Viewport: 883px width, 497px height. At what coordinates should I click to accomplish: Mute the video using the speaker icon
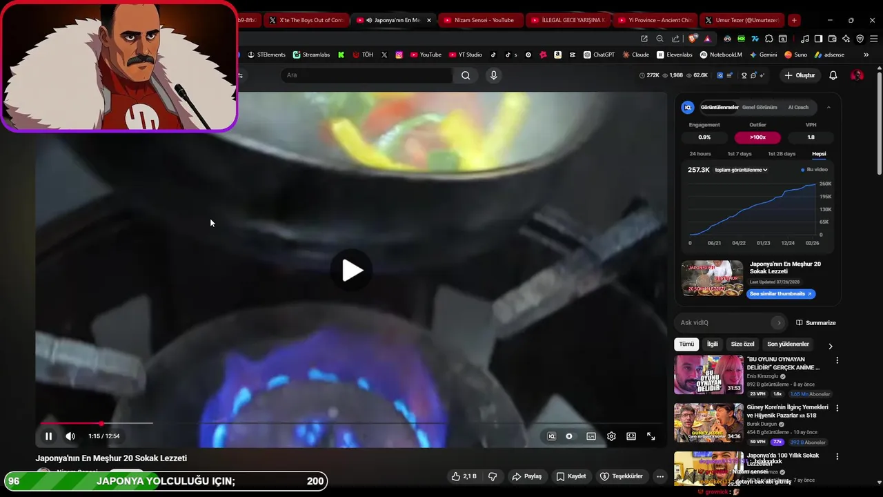point(70,436)
